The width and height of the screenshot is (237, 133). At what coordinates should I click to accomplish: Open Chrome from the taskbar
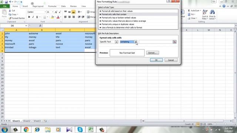point(26,130)
